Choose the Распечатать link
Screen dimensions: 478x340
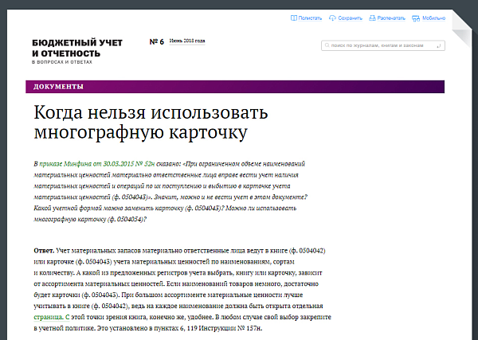(x=391, y=18)
